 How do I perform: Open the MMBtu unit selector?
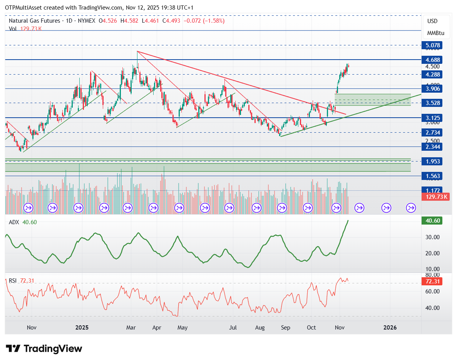pyautogui.click(x=435, y=33)
